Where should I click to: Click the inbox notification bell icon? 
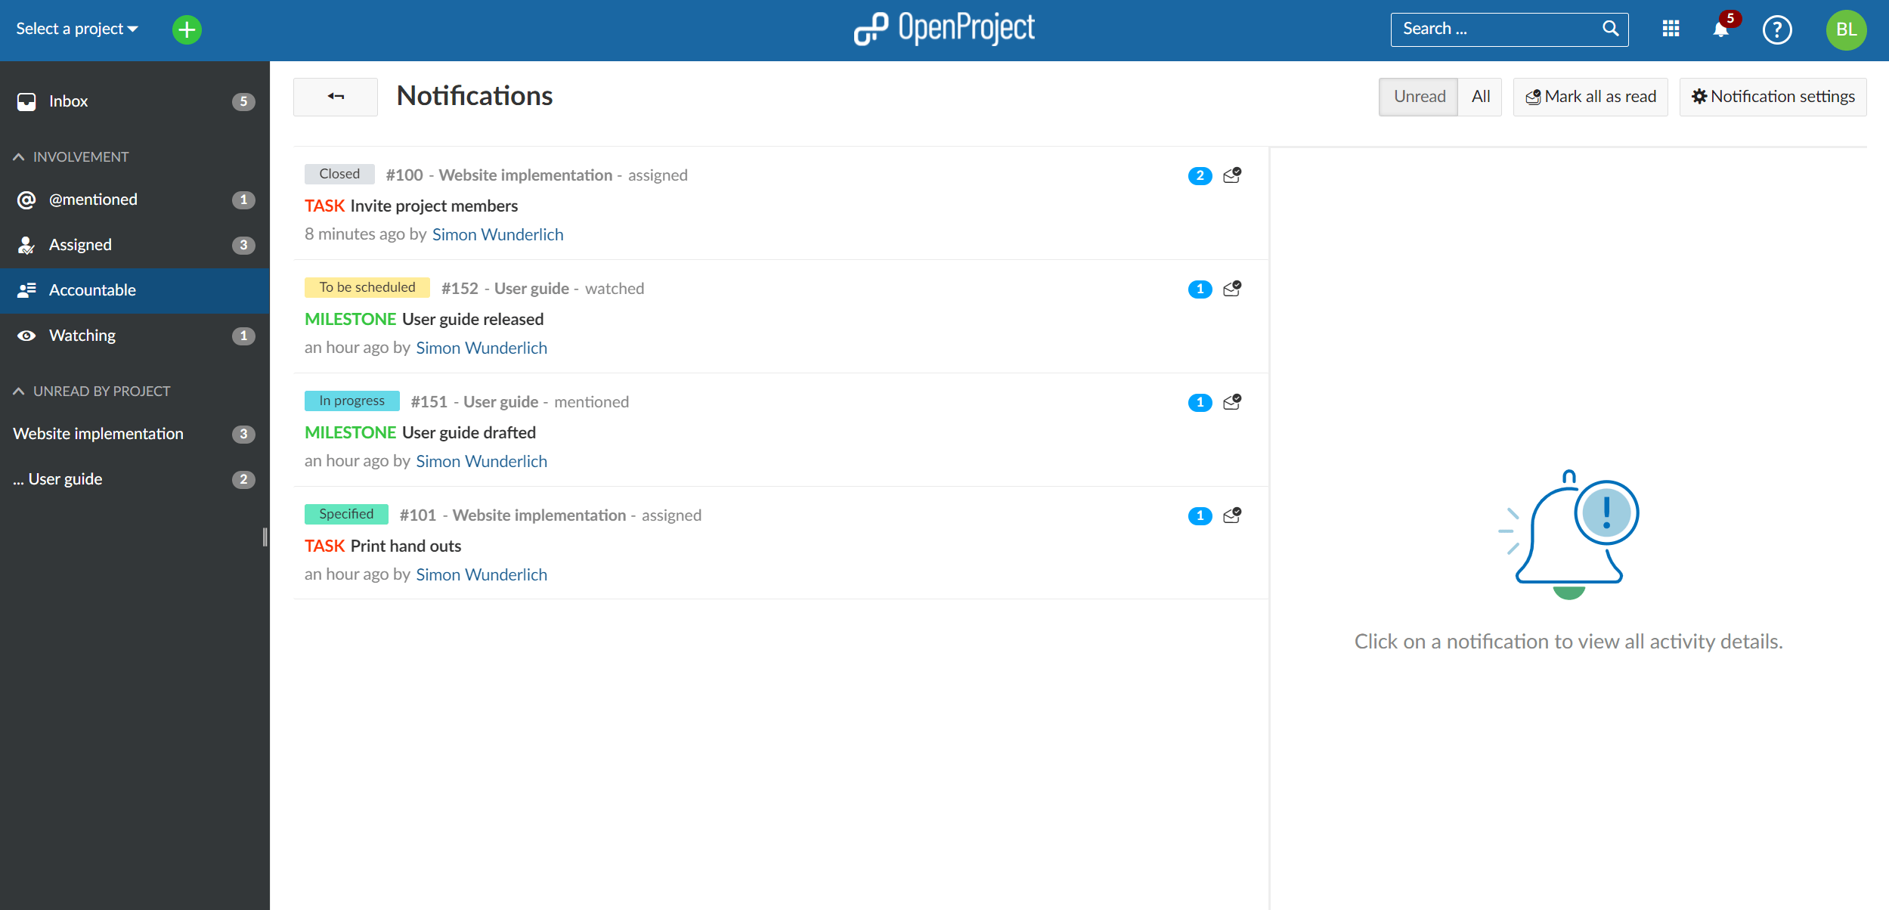1723,30
